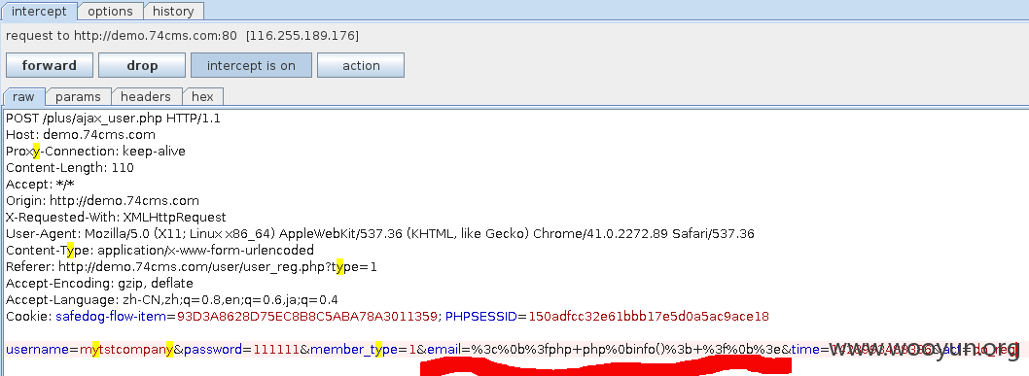The image size is (1029, 376).
Task: Click the request target 'http://demo.74cms.com:80' label
Action: pyautogui.click(x=155, y=35)
